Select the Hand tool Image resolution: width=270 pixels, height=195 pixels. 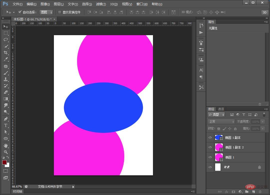pos(6,145)
